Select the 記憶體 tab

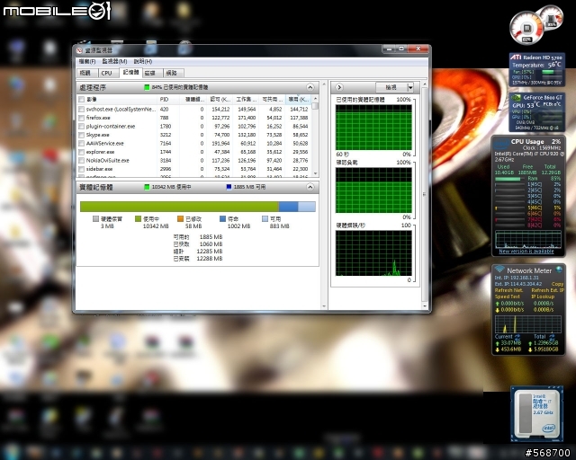(130, 72)
